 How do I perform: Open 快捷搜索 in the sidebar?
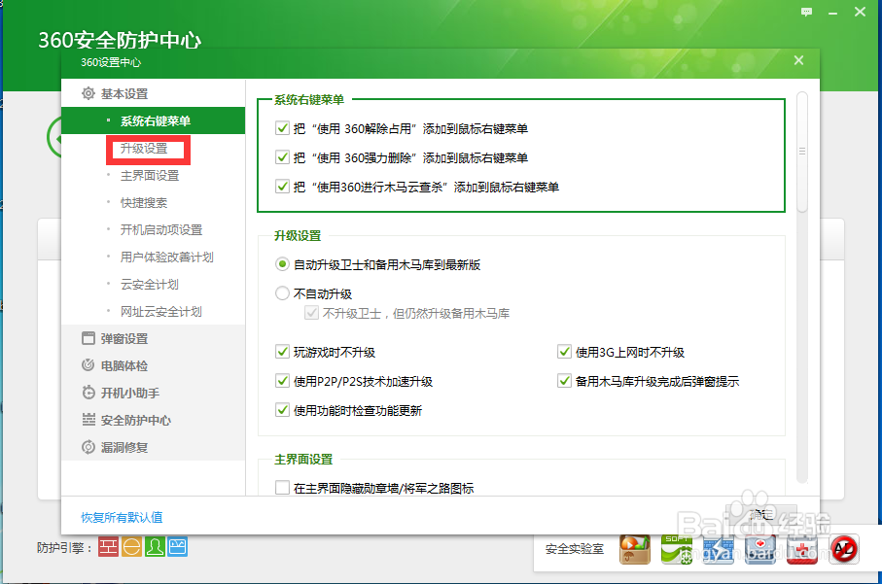point(144,202)
